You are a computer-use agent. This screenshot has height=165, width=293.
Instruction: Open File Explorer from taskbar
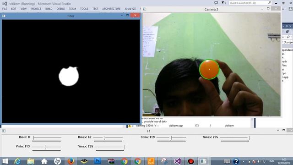(31, 161)
